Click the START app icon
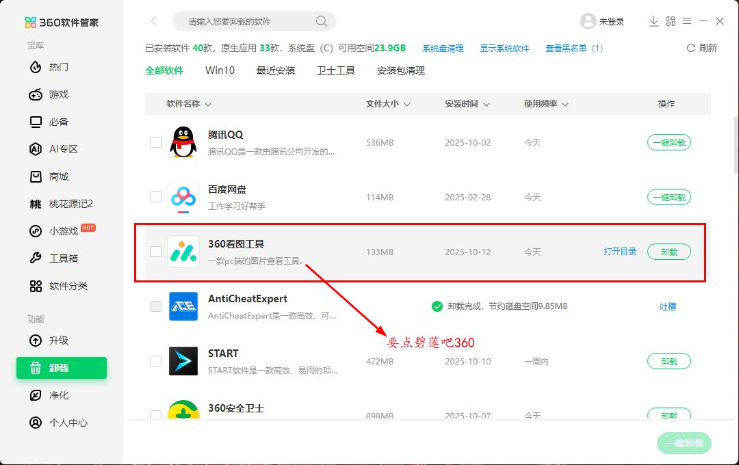 [x=183, y=361]
